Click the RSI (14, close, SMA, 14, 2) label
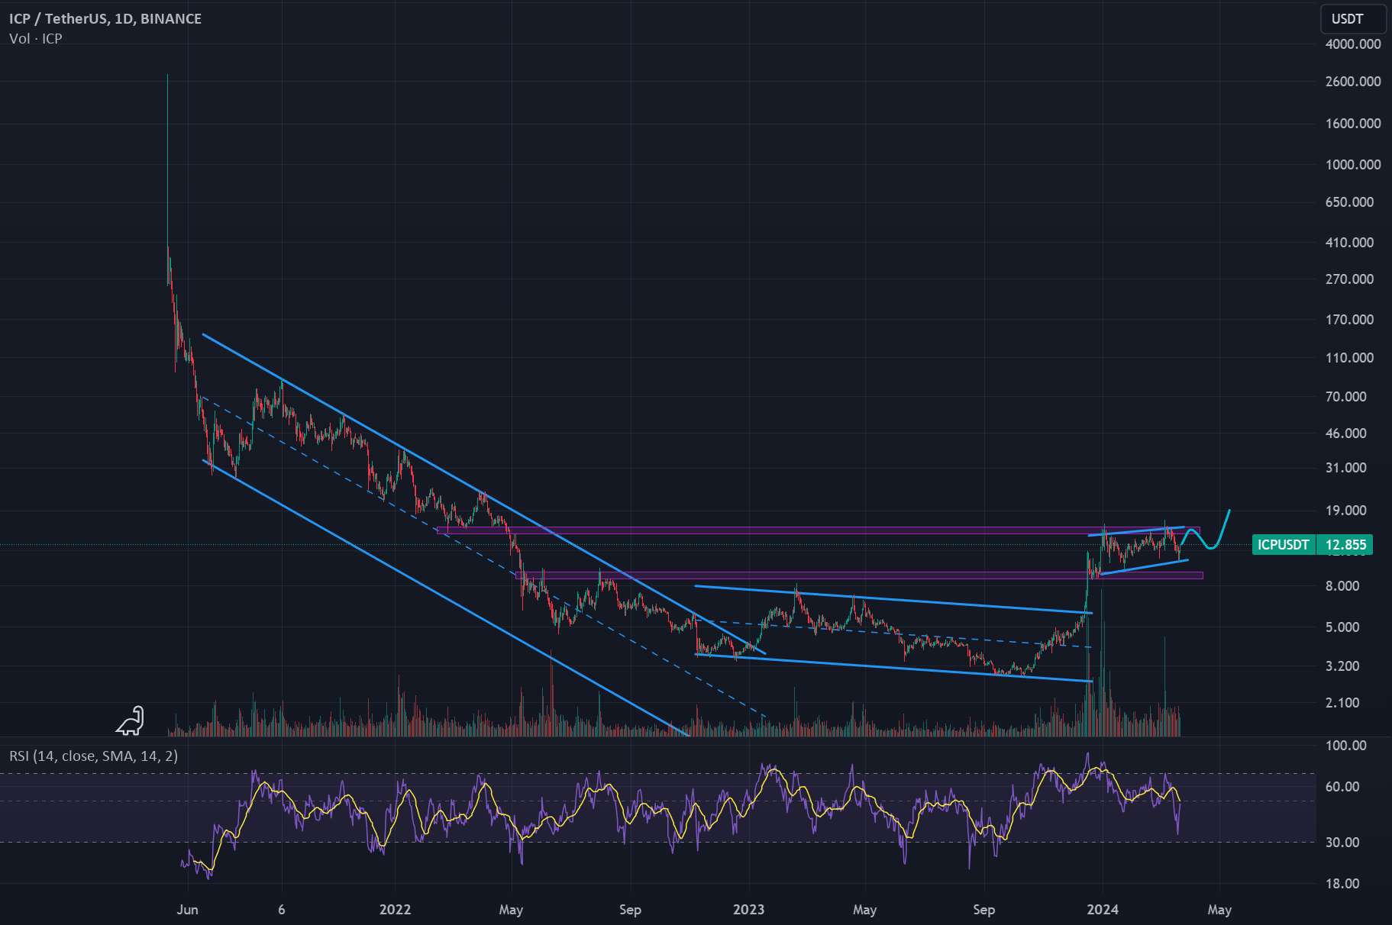The image size is (1392, 925). tap(93, 756)
